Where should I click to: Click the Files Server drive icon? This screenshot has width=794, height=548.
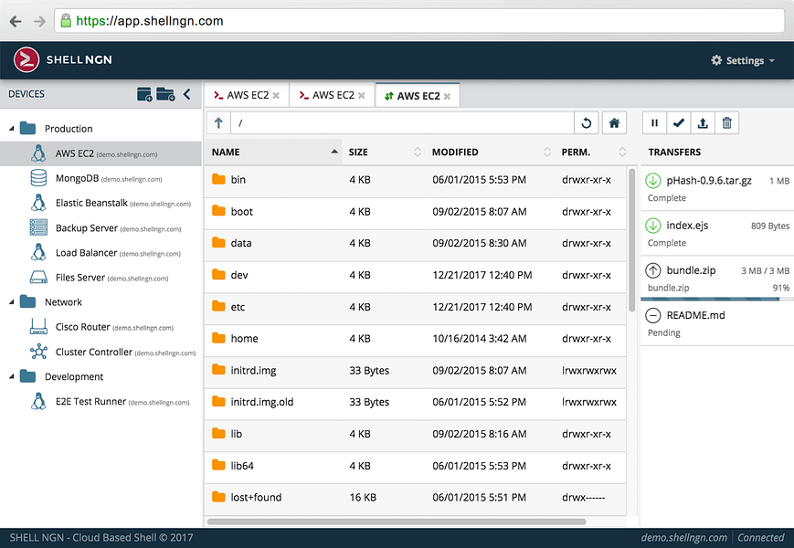tap(38, 278)
